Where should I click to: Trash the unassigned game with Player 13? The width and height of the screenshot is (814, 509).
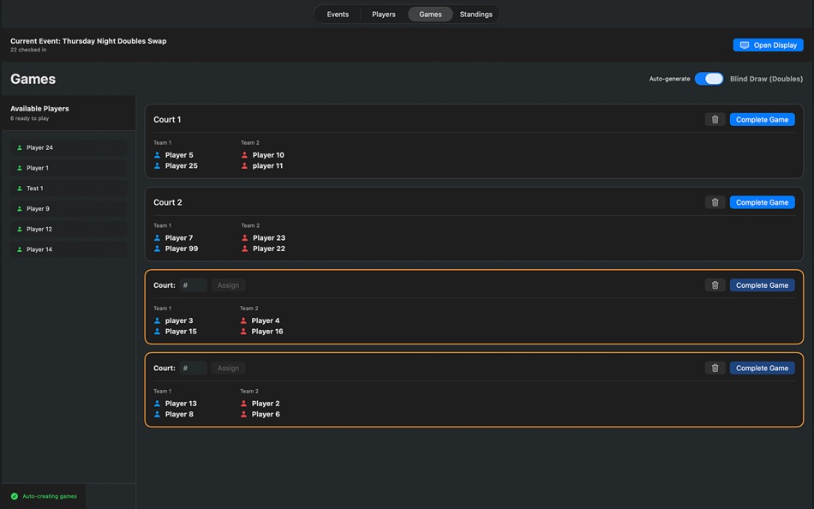715,368
